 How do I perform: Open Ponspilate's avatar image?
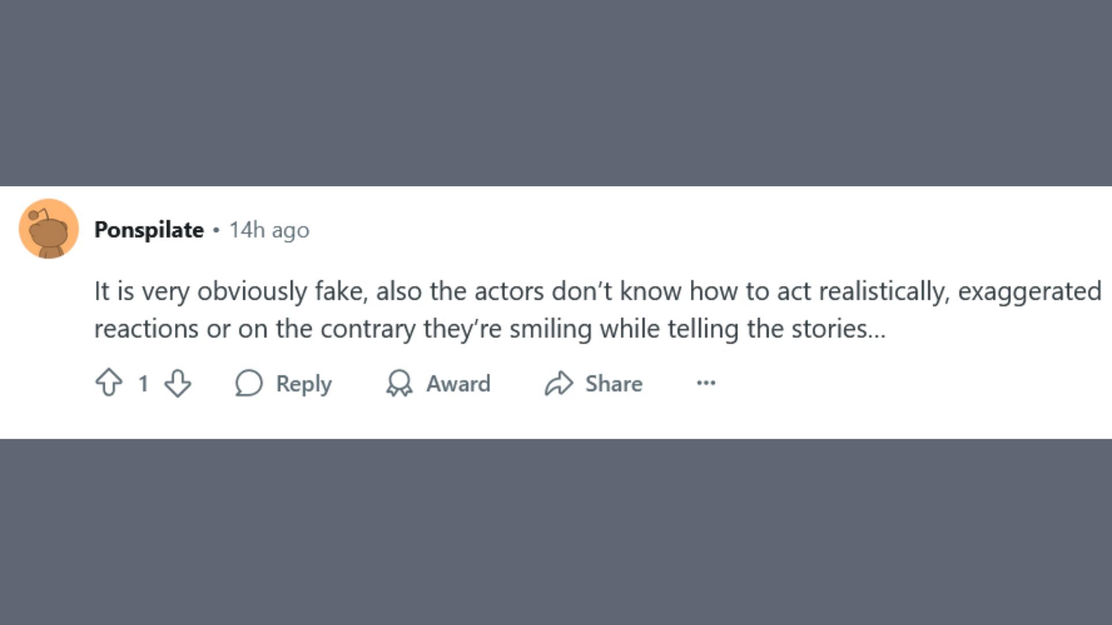point(49,229)
